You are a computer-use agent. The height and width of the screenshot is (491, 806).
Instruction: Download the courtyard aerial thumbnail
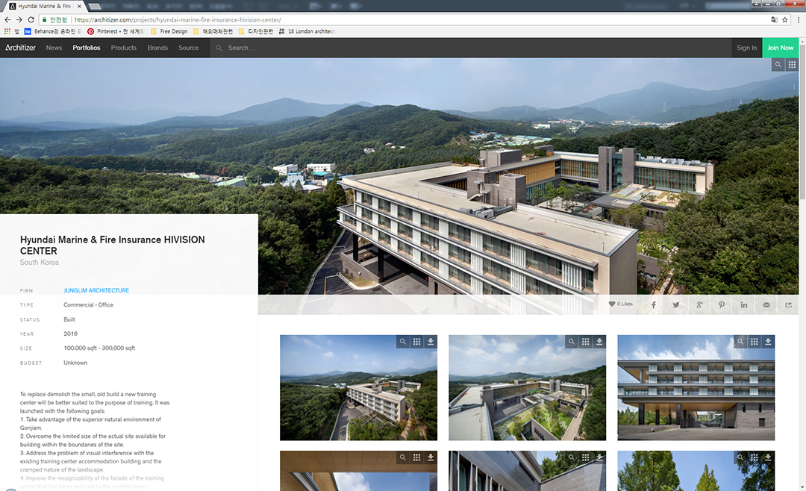[599, 341]
